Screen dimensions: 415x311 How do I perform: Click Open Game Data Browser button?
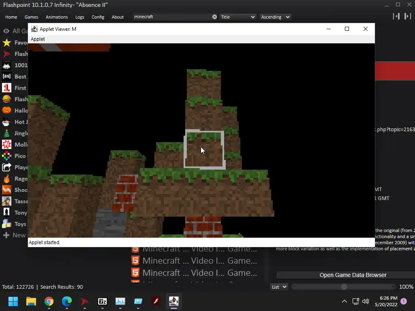(346, 275)
